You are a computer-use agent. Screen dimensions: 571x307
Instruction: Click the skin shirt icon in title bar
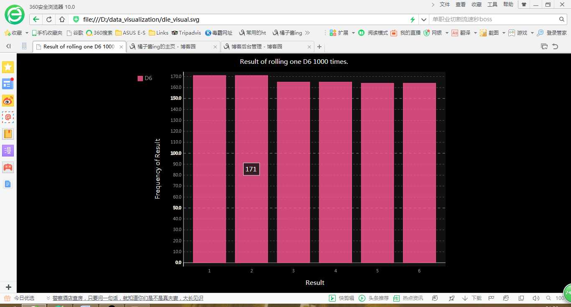[x=524, y=5]
